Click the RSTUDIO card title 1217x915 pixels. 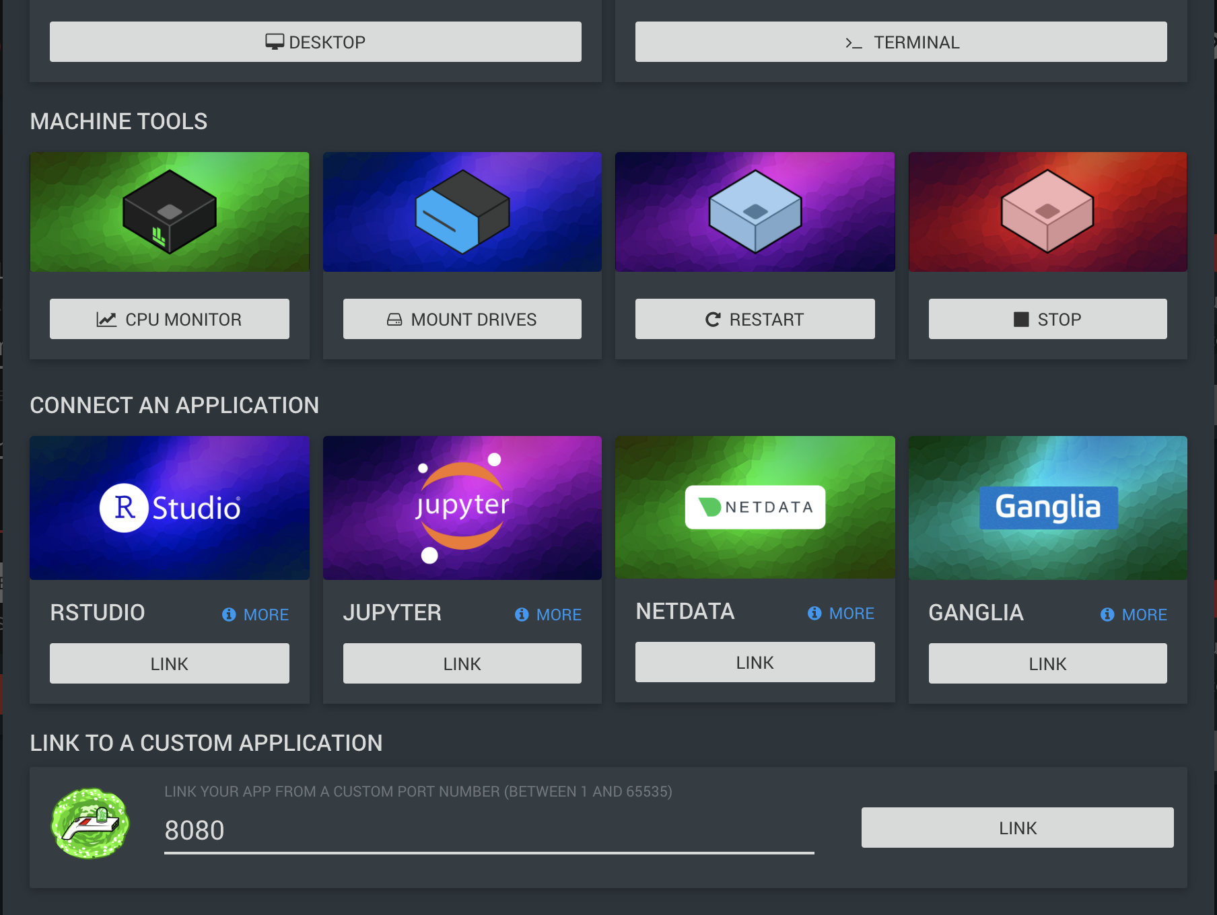tap(98, 613)
